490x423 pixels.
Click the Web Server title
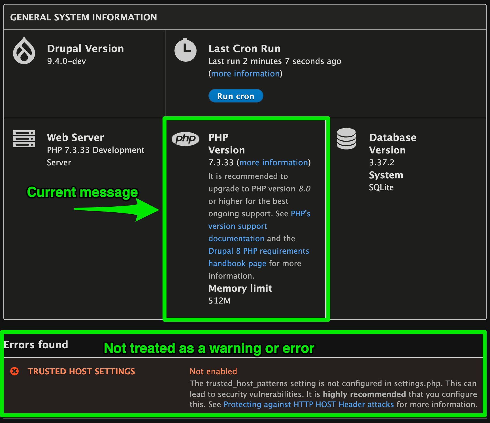(75, 137)
